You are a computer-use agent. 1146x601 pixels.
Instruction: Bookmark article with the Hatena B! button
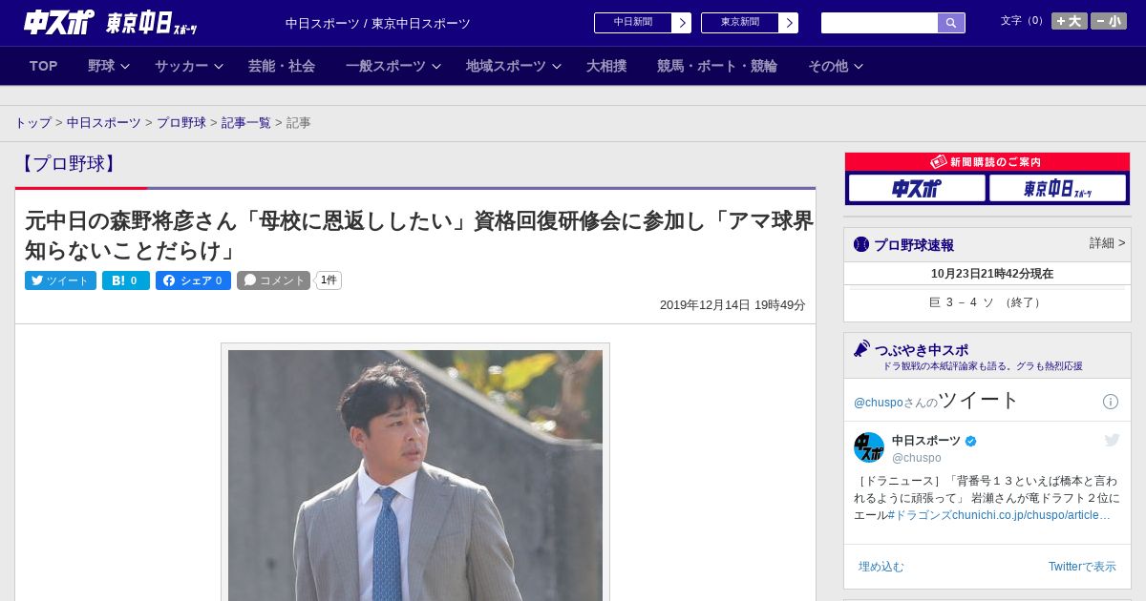(x=126, y=280)
